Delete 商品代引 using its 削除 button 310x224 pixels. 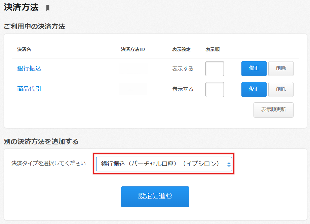[281, 89]
